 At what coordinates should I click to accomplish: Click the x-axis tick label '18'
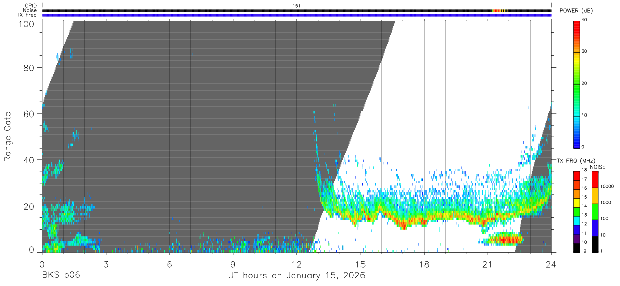tap(424, 264)
